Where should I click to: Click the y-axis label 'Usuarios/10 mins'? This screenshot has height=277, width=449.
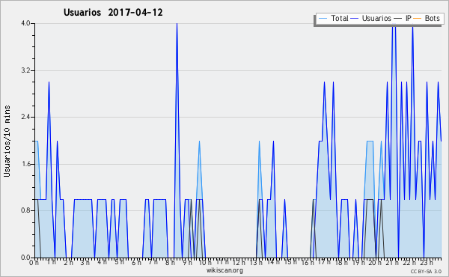tap(7, 141)
